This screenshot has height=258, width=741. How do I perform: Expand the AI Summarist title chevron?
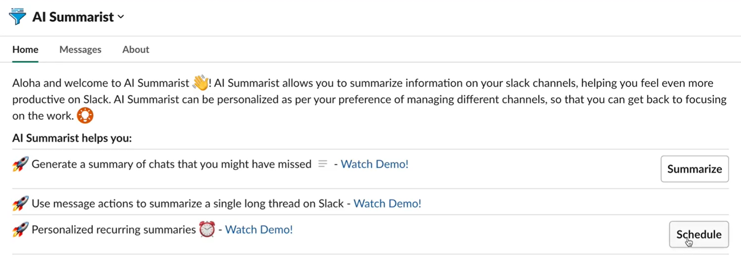coord(121,17)
